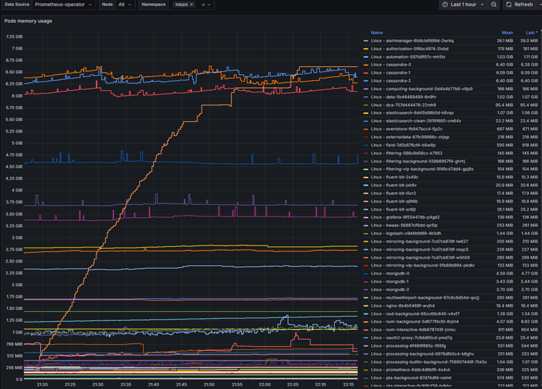Image resolution: width=542 pixels, height=389 pixels.
Task: Open the Data Source Prometheus-operator dropdown
Action: pos(63,5)
